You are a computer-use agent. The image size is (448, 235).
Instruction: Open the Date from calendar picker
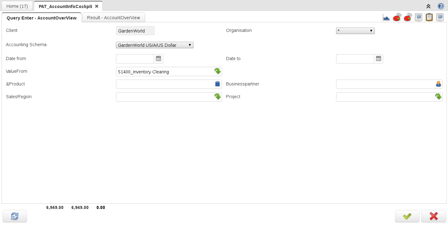tap(158, 59)
